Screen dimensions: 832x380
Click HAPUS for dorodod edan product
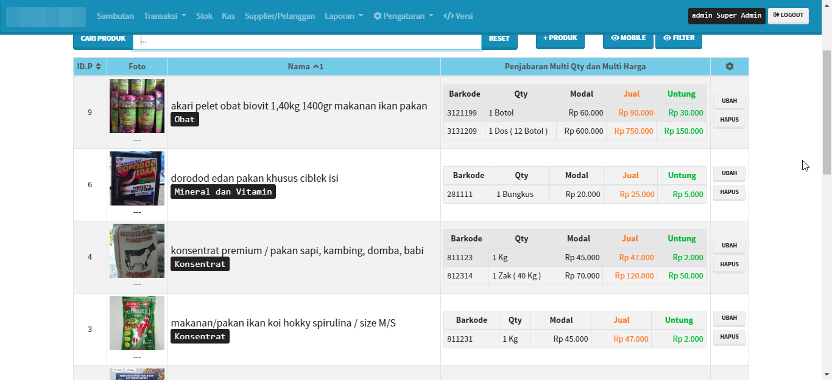pyautogui.click(x=729, y=192)
